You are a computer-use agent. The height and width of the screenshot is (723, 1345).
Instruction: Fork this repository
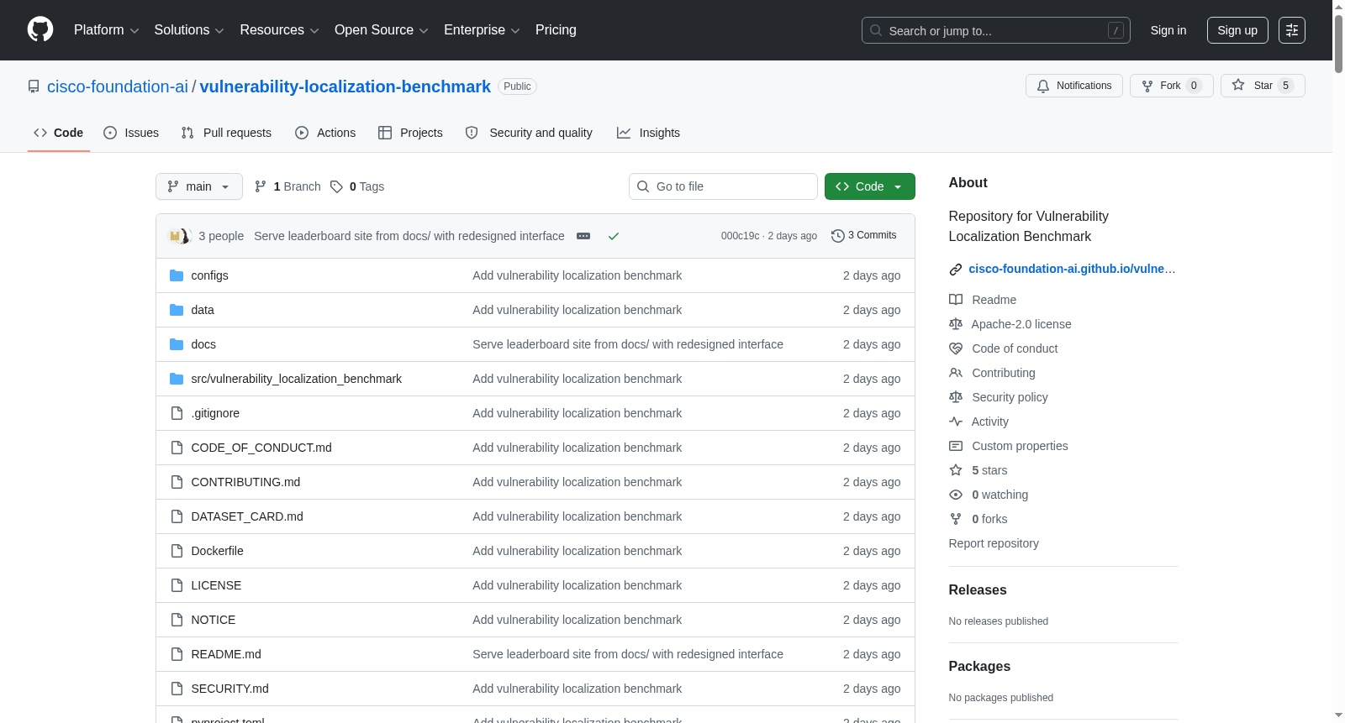(x=1172, y=86)
